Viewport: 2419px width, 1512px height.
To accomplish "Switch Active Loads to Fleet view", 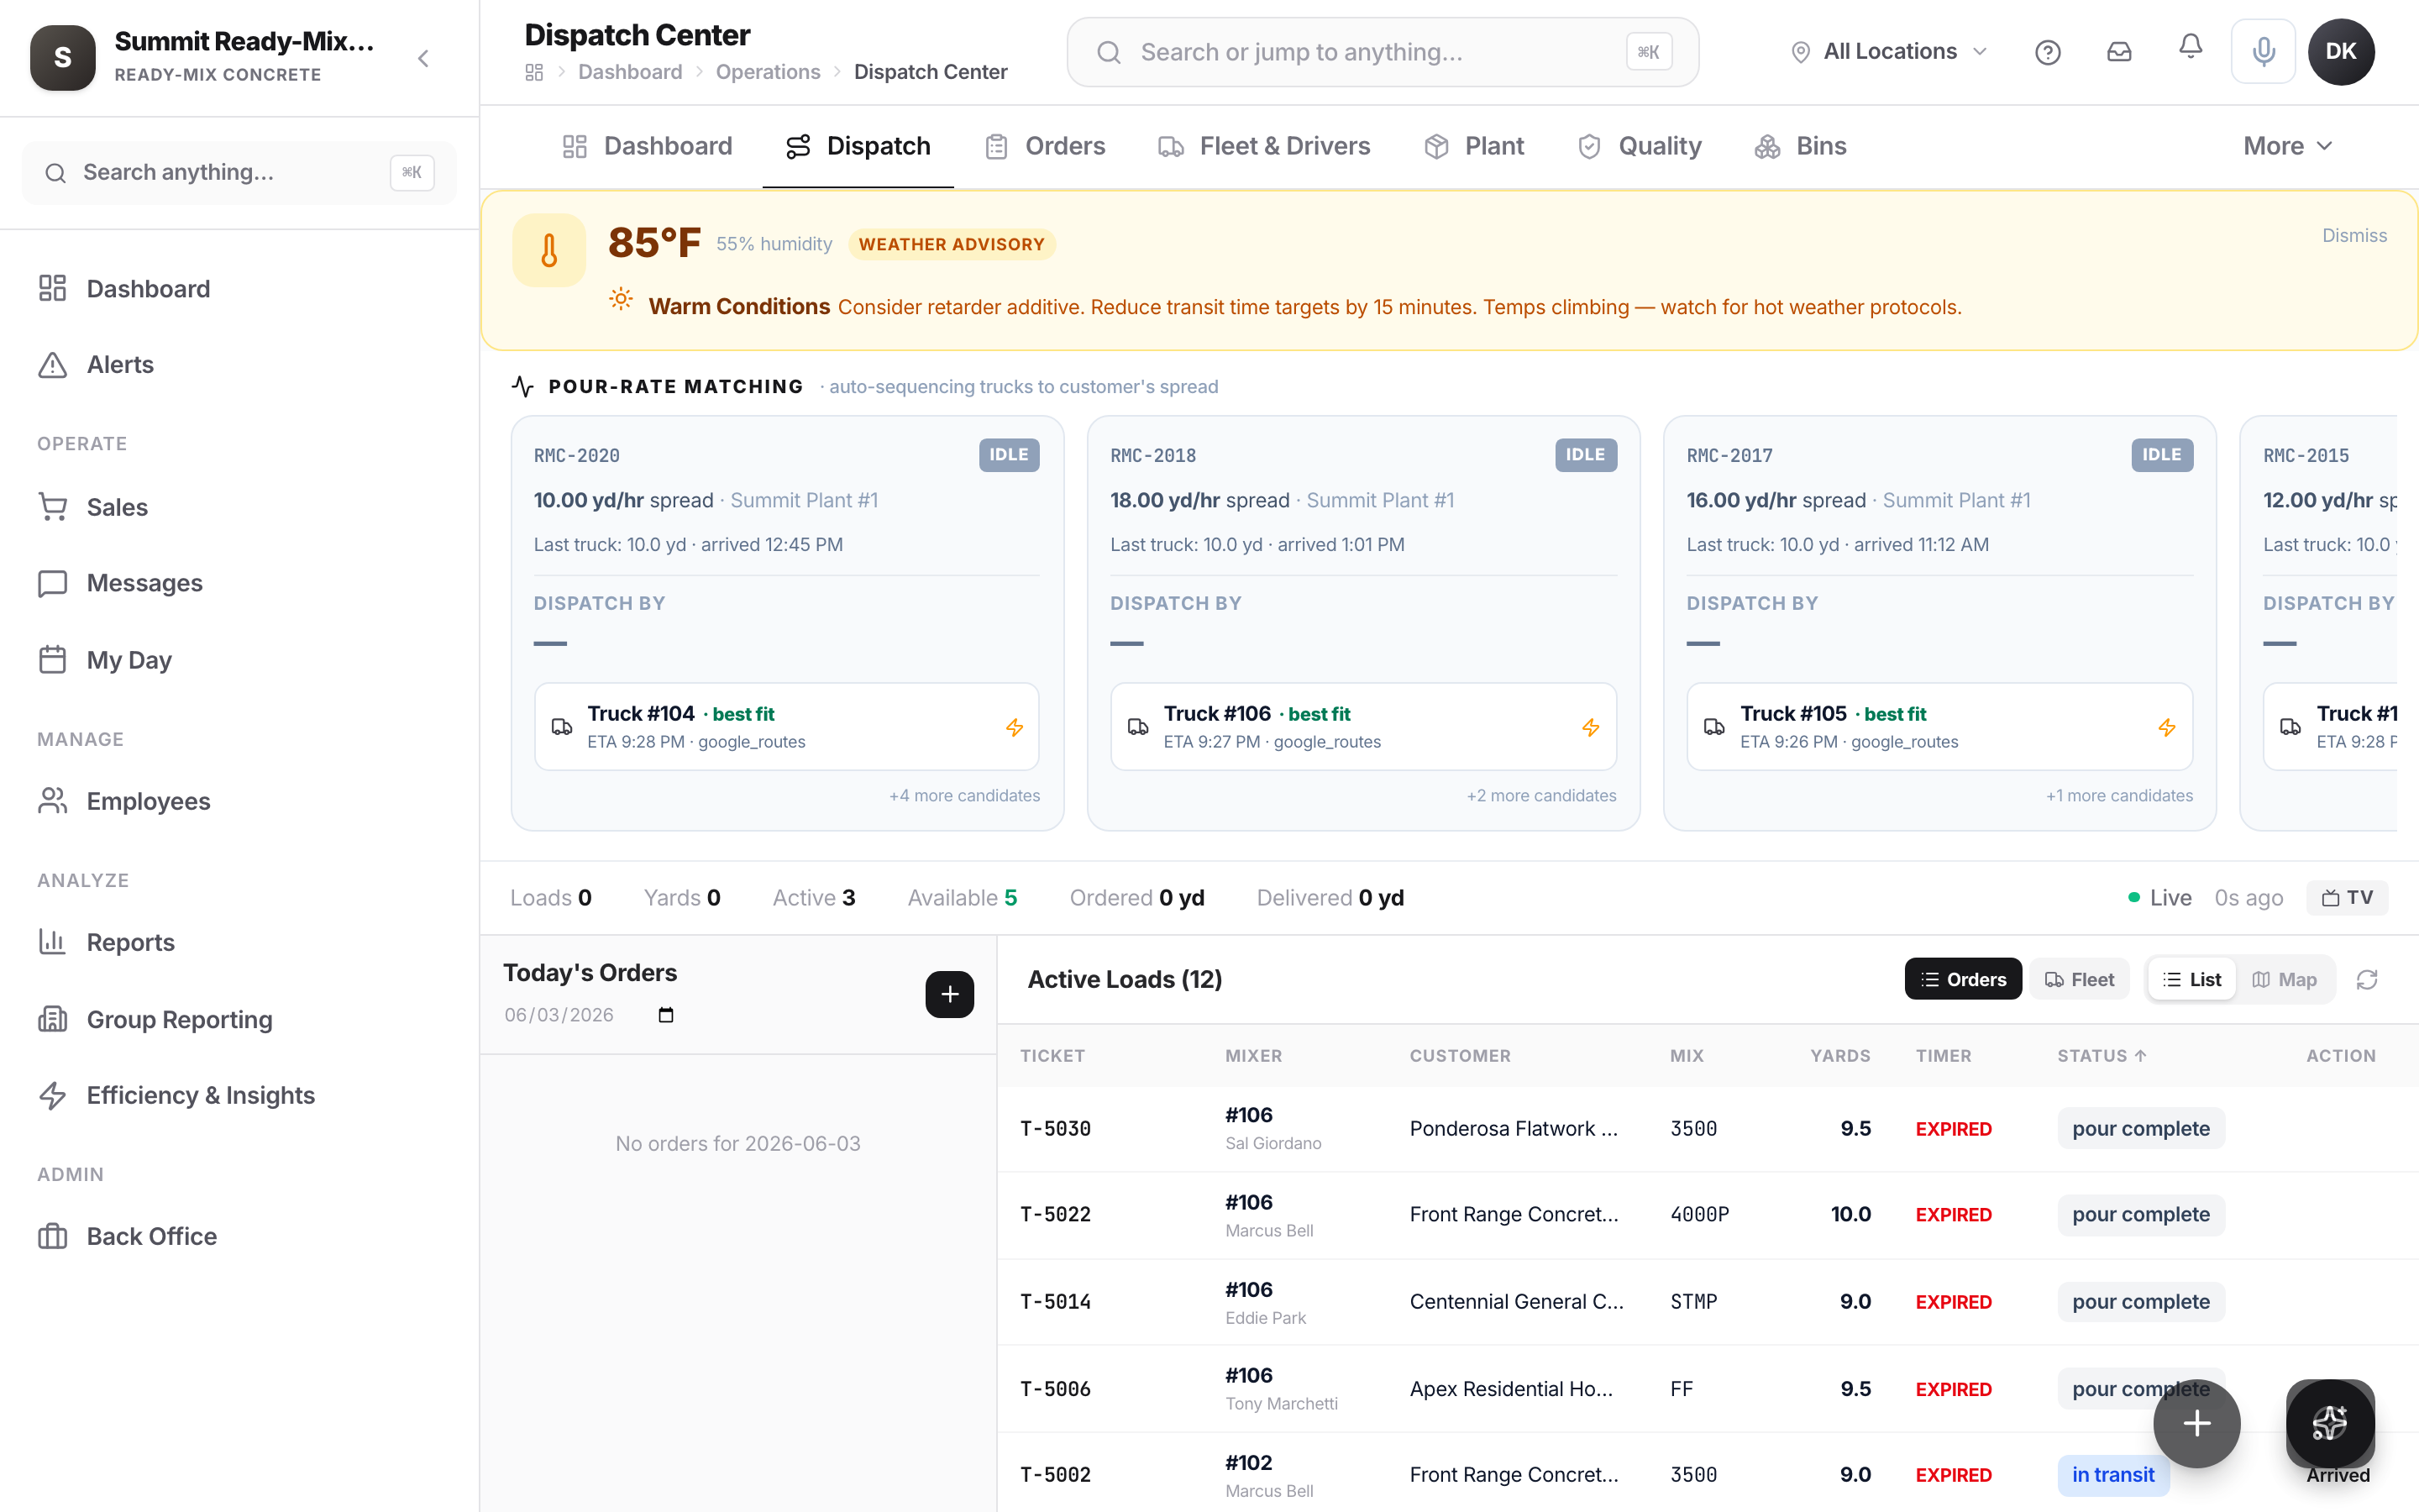I will click(2079, 979).
